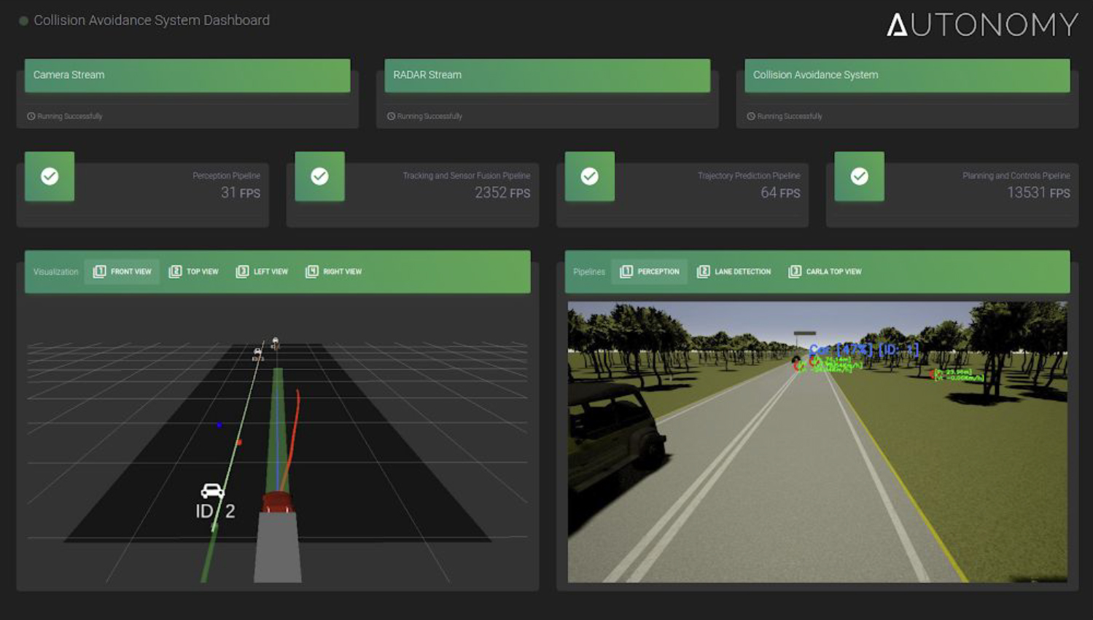The image size is (1093, 620).
Task: Open the Carla Top View feed
Action: 825,271
